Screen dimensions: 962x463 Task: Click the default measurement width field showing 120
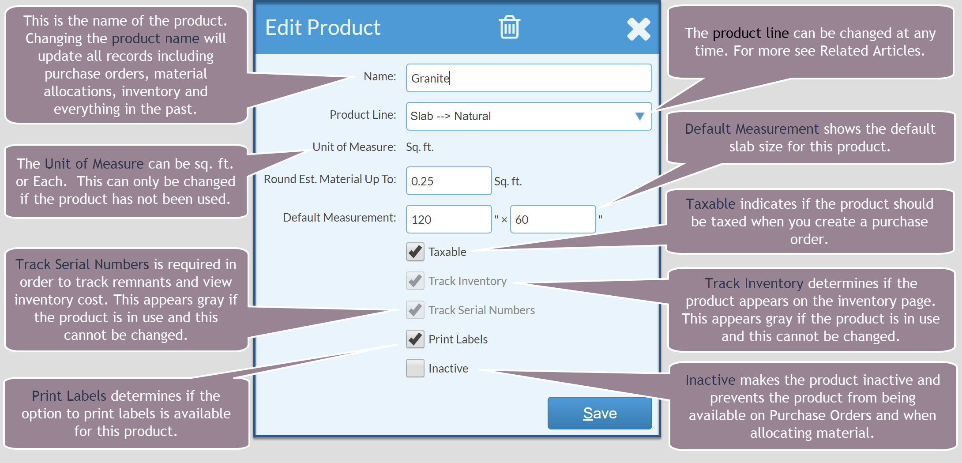click(x=448, y=219)
